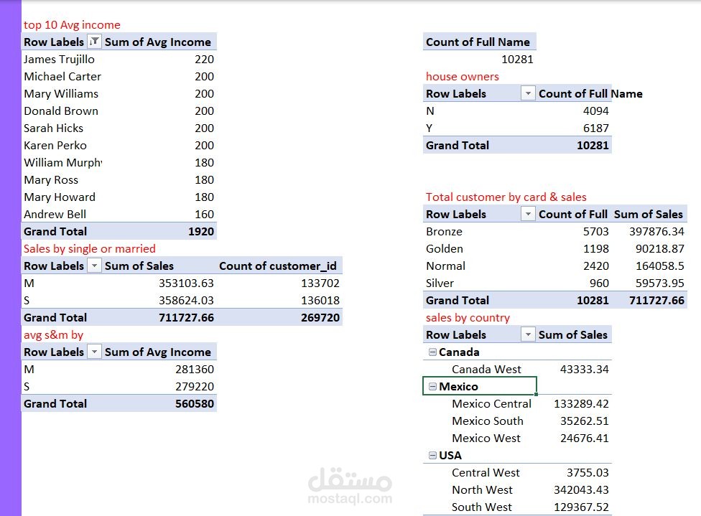Viewport: 701px width, 516px height.
Task: Click 'Total customer by card & sales' title
Action: [x=506, y=197]
